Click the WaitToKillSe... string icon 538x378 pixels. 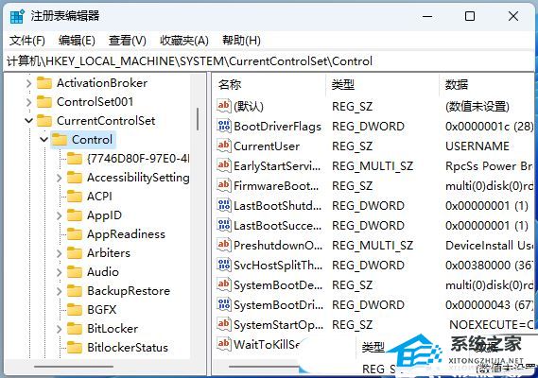(224, 344)
